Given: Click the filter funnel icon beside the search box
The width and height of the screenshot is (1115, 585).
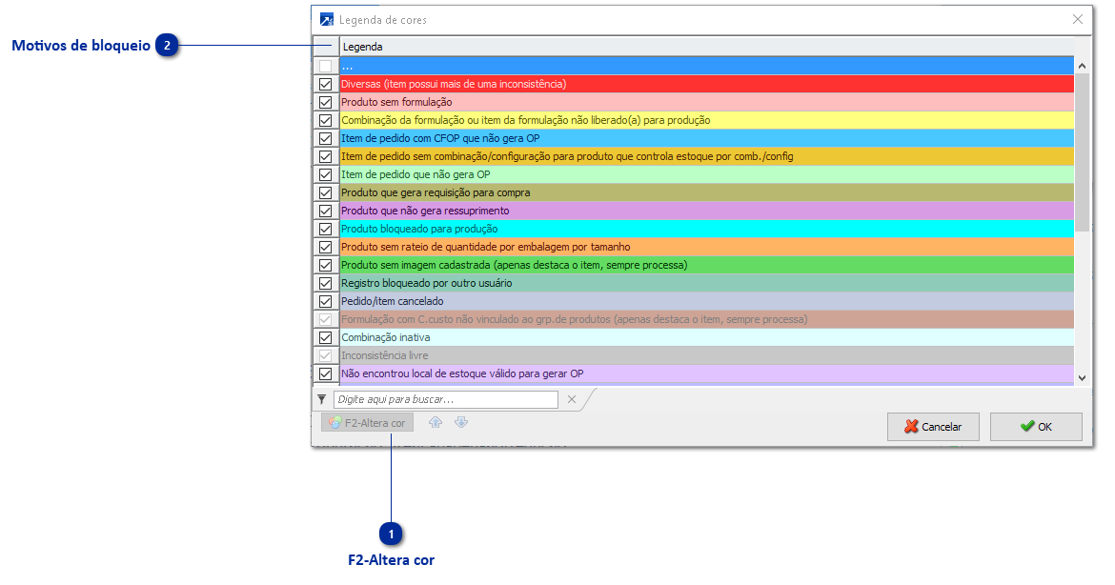Looking at the screenshot, I should tap(321, 399).
